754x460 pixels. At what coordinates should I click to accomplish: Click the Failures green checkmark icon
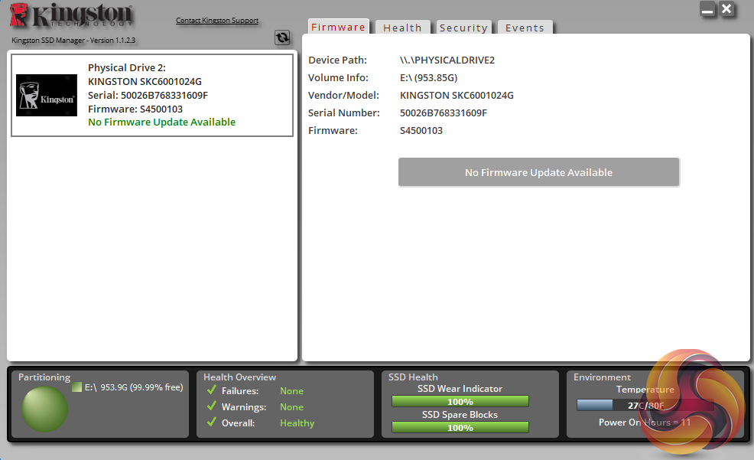(x=212, y=390)
